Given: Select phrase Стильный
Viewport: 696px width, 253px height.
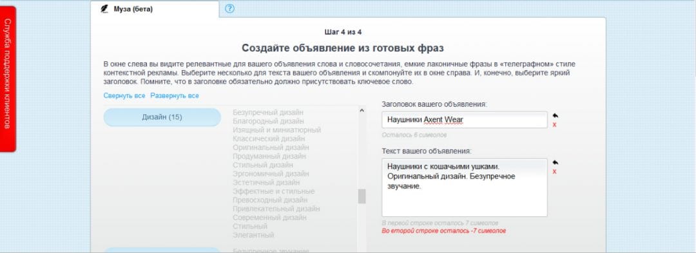Looking at the screenshot, I should click(x=250, y=227).
